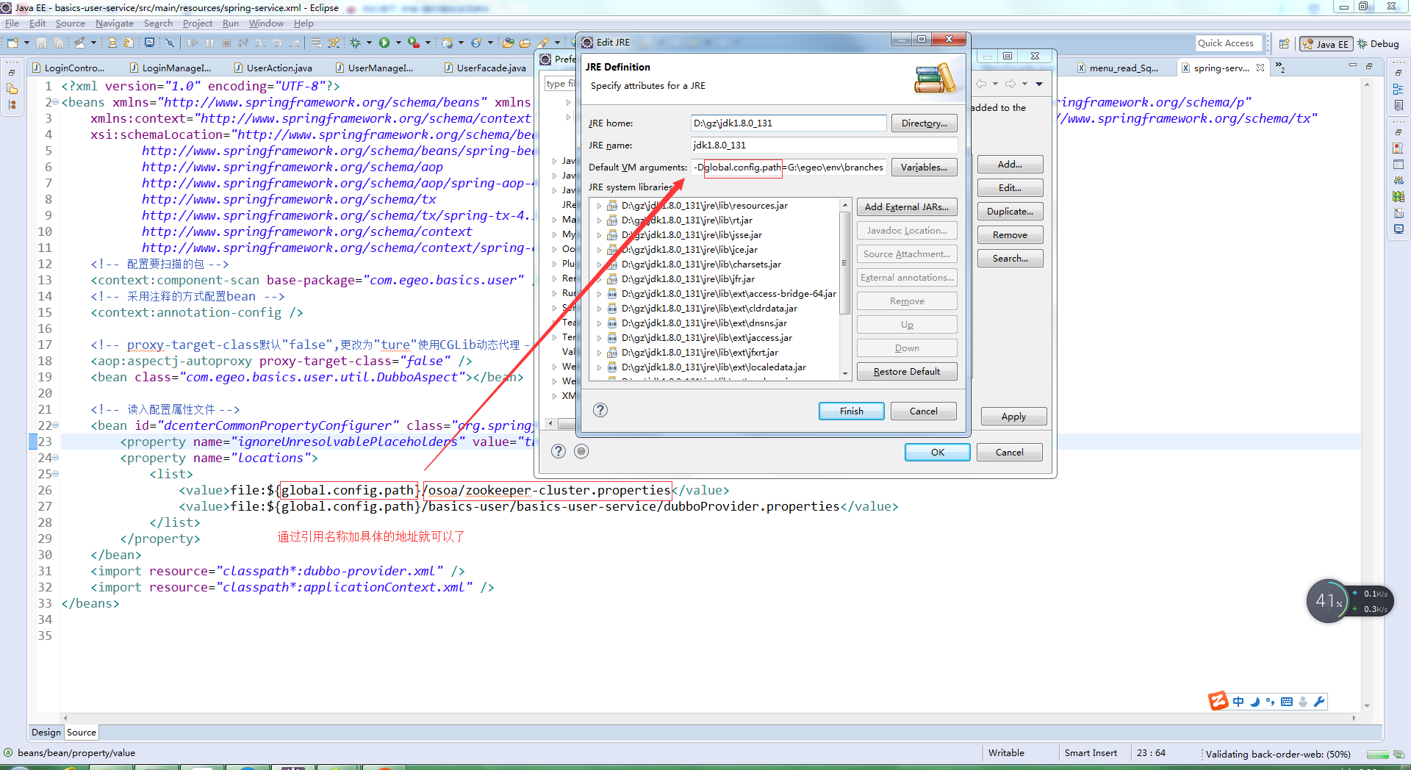Screen dimensions: 1411x770
Task: Collapse the property fold marker at line 24
Action: coord(55,458)
